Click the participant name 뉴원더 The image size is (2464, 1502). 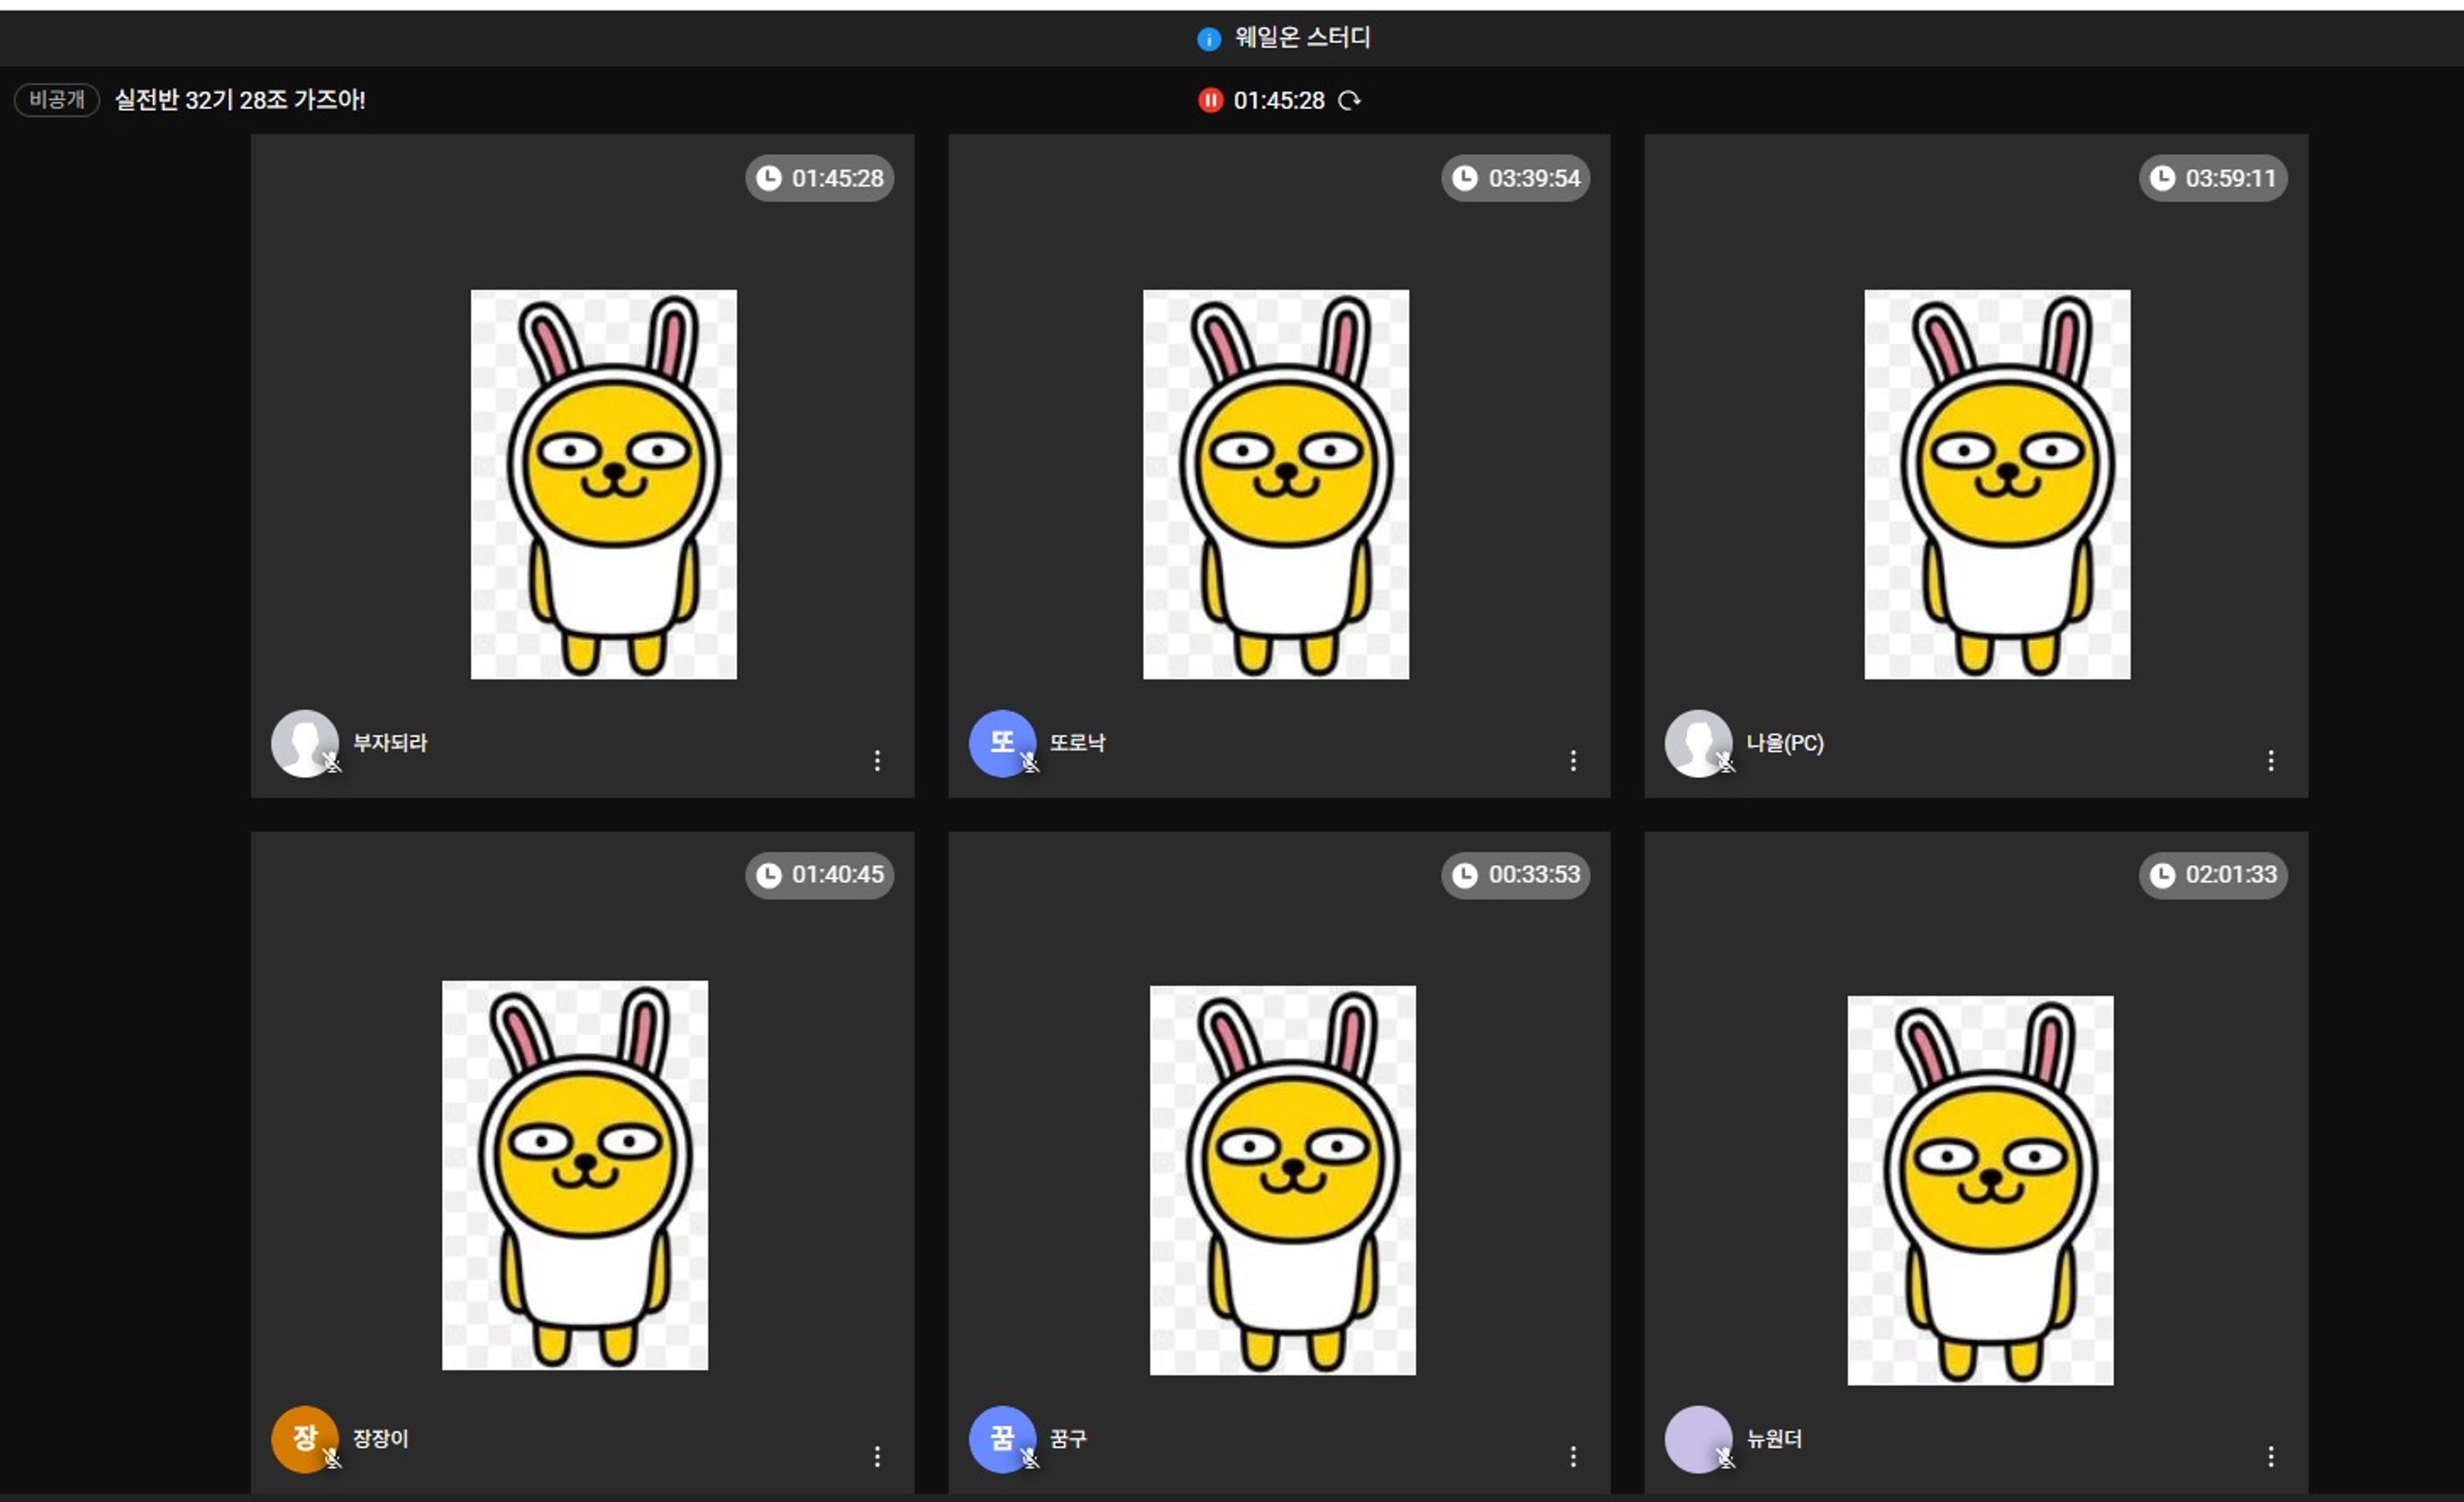coord(1774,1439)
